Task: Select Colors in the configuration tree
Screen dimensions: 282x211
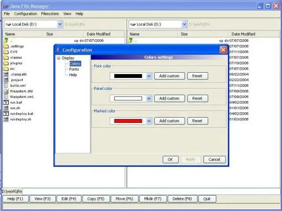Action: pyautogui.click(x=75, y=63)
